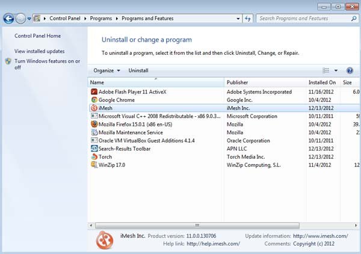The height and width of the screenshot is (254, 361).
Task: Click publisher APN LLC
Action: tap(236, 149)
